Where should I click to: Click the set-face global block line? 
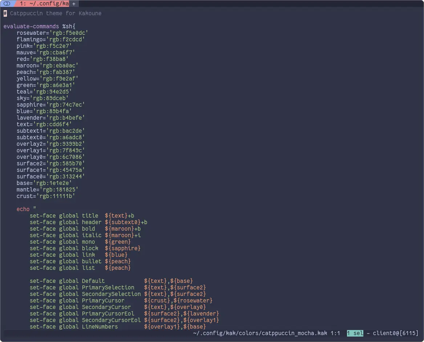(85, 248)
